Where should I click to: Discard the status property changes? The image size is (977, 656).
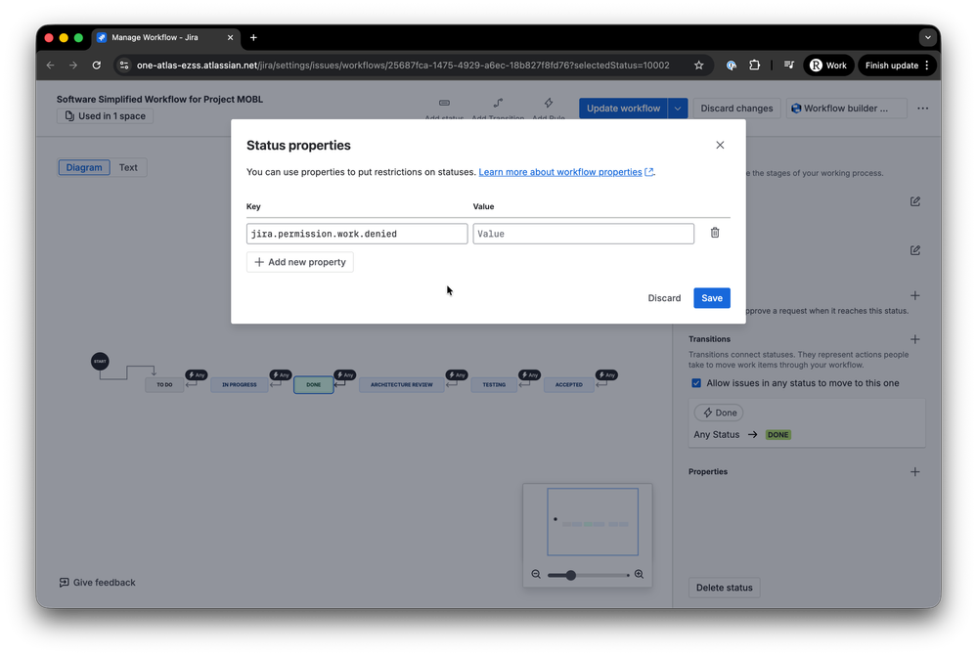[x=664, y=298]
